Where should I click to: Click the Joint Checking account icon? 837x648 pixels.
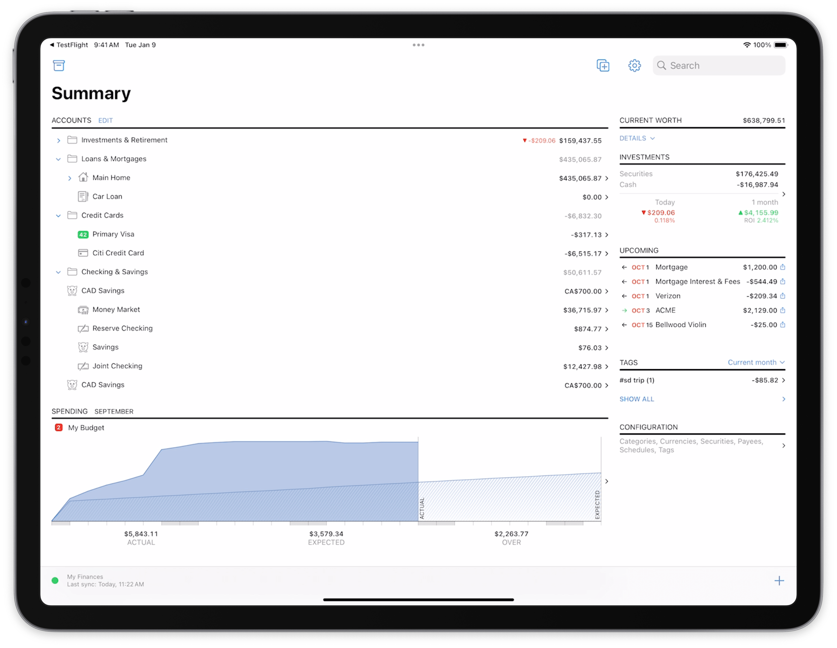point(82,366)
